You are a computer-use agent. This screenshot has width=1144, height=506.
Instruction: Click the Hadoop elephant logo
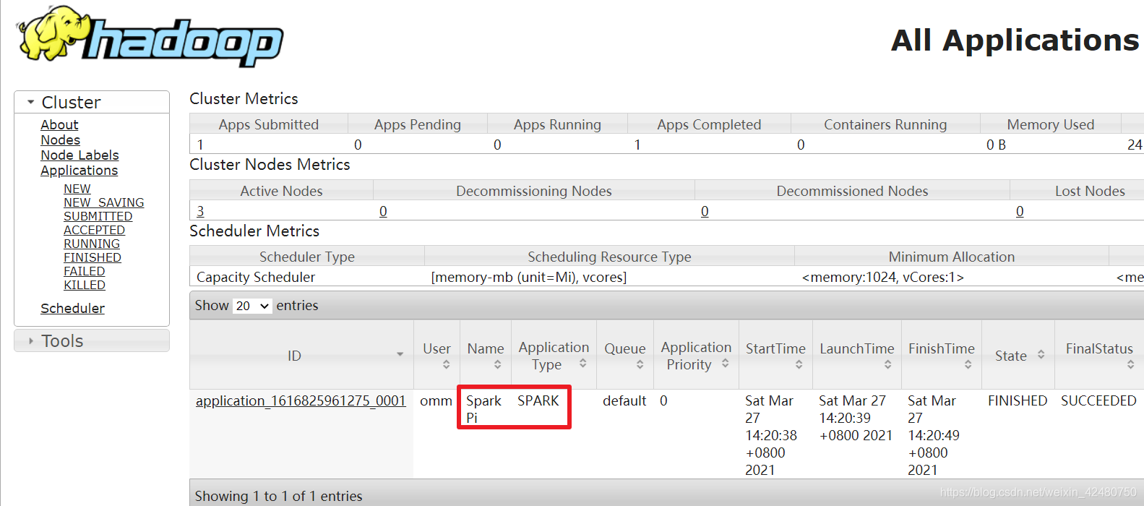(x=150, y=36)
